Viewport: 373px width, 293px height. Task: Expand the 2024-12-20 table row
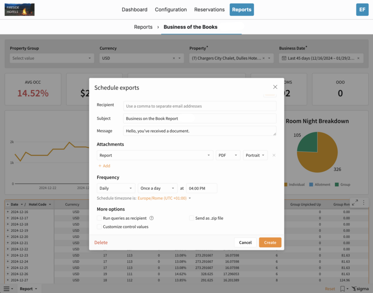pos(8,236)
